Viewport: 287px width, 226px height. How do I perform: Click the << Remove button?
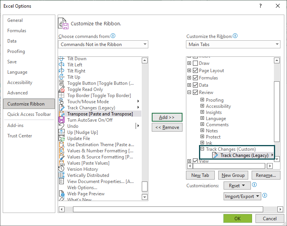(167, 127)
